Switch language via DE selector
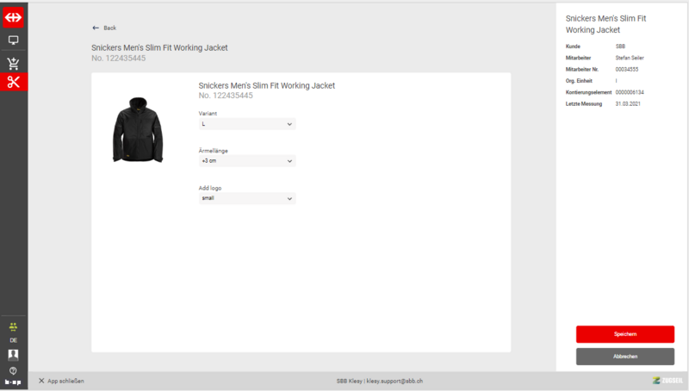Viewport: 689px width, 391px height. click(x=13, y=340)
